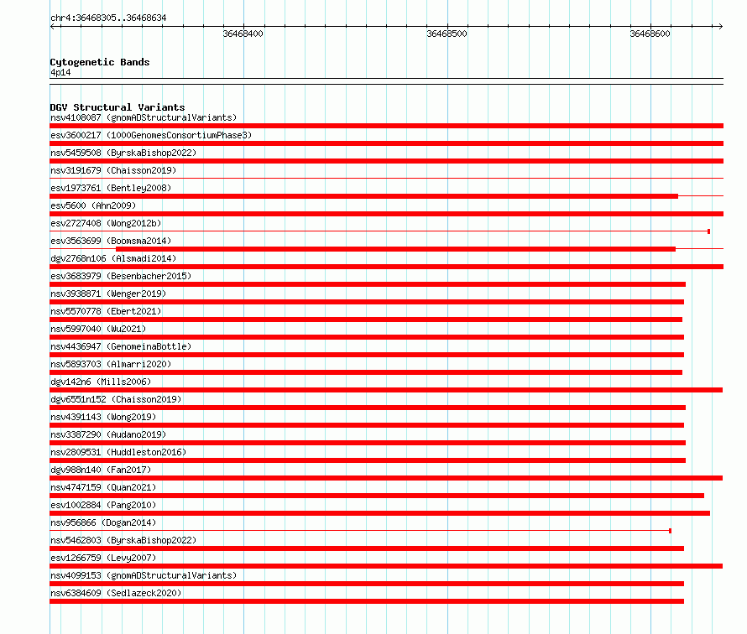The width and height of the screenshot is (747, 634).
Task: Select the dgv2768n106 (Alsmadi2014) label
Action: point(113,258)
